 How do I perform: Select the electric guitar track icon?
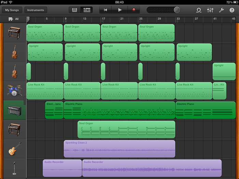tap(15, 149)
